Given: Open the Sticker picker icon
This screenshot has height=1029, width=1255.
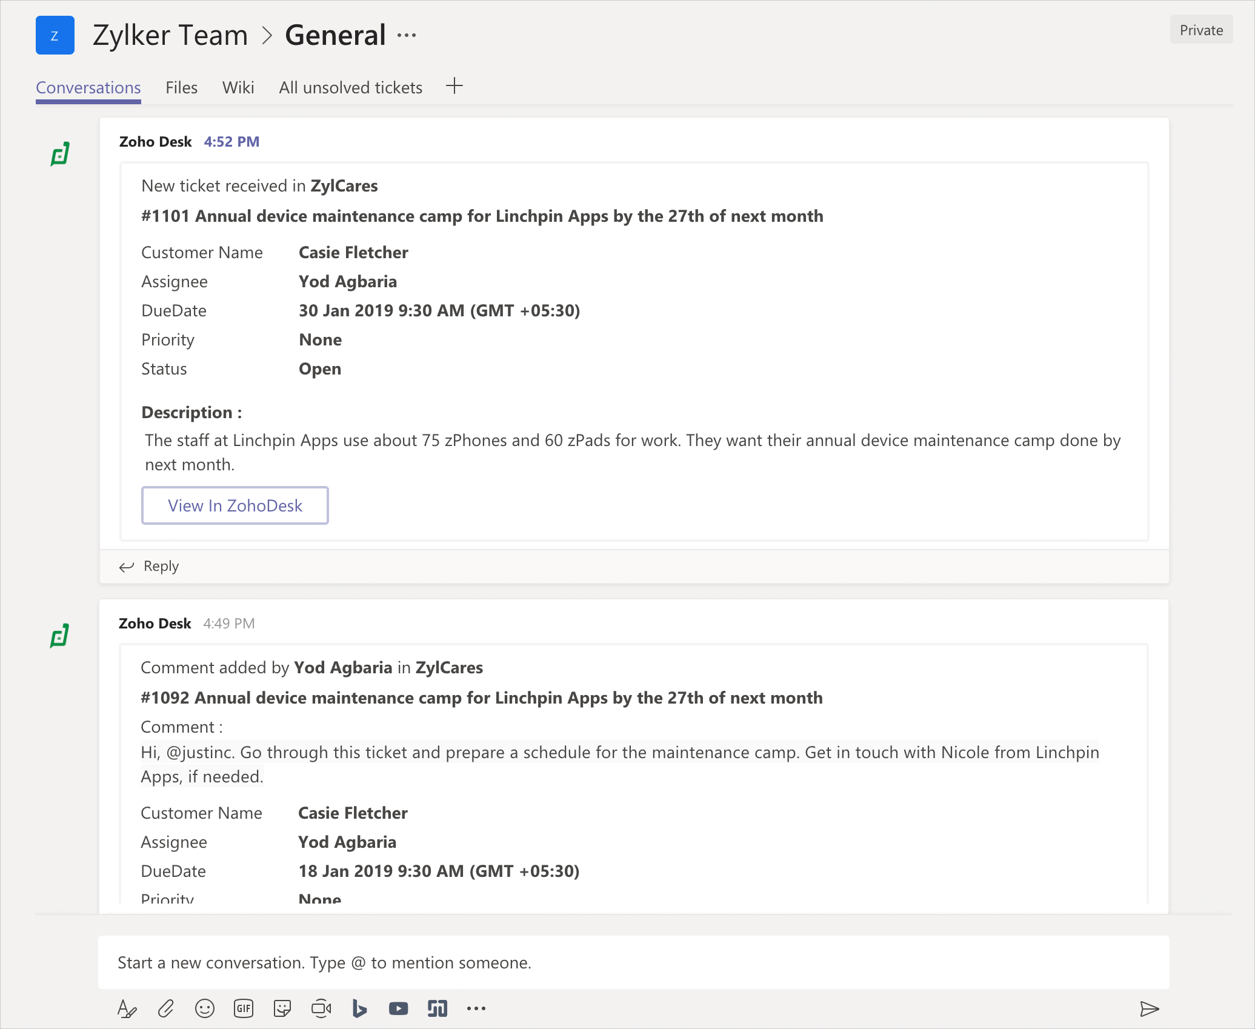Looking at the screenshot, I should click(282, 1008).
